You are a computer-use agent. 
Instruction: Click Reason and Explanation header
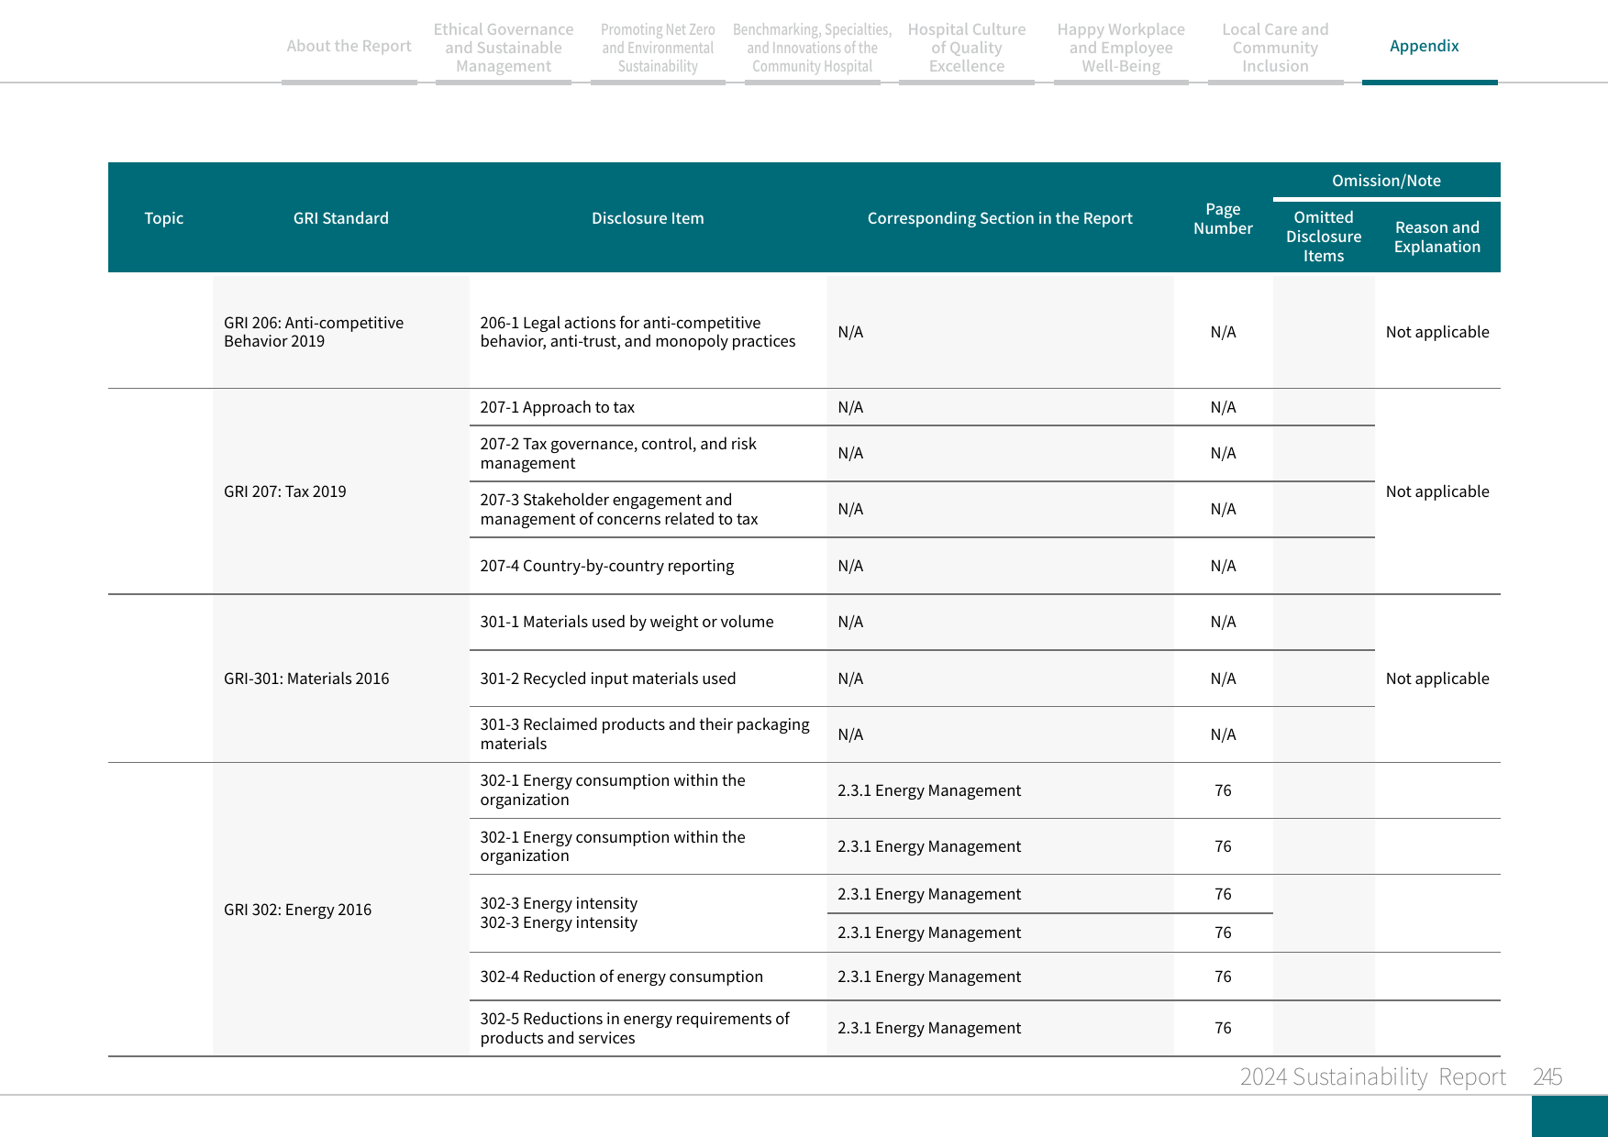click(1437, 237)
